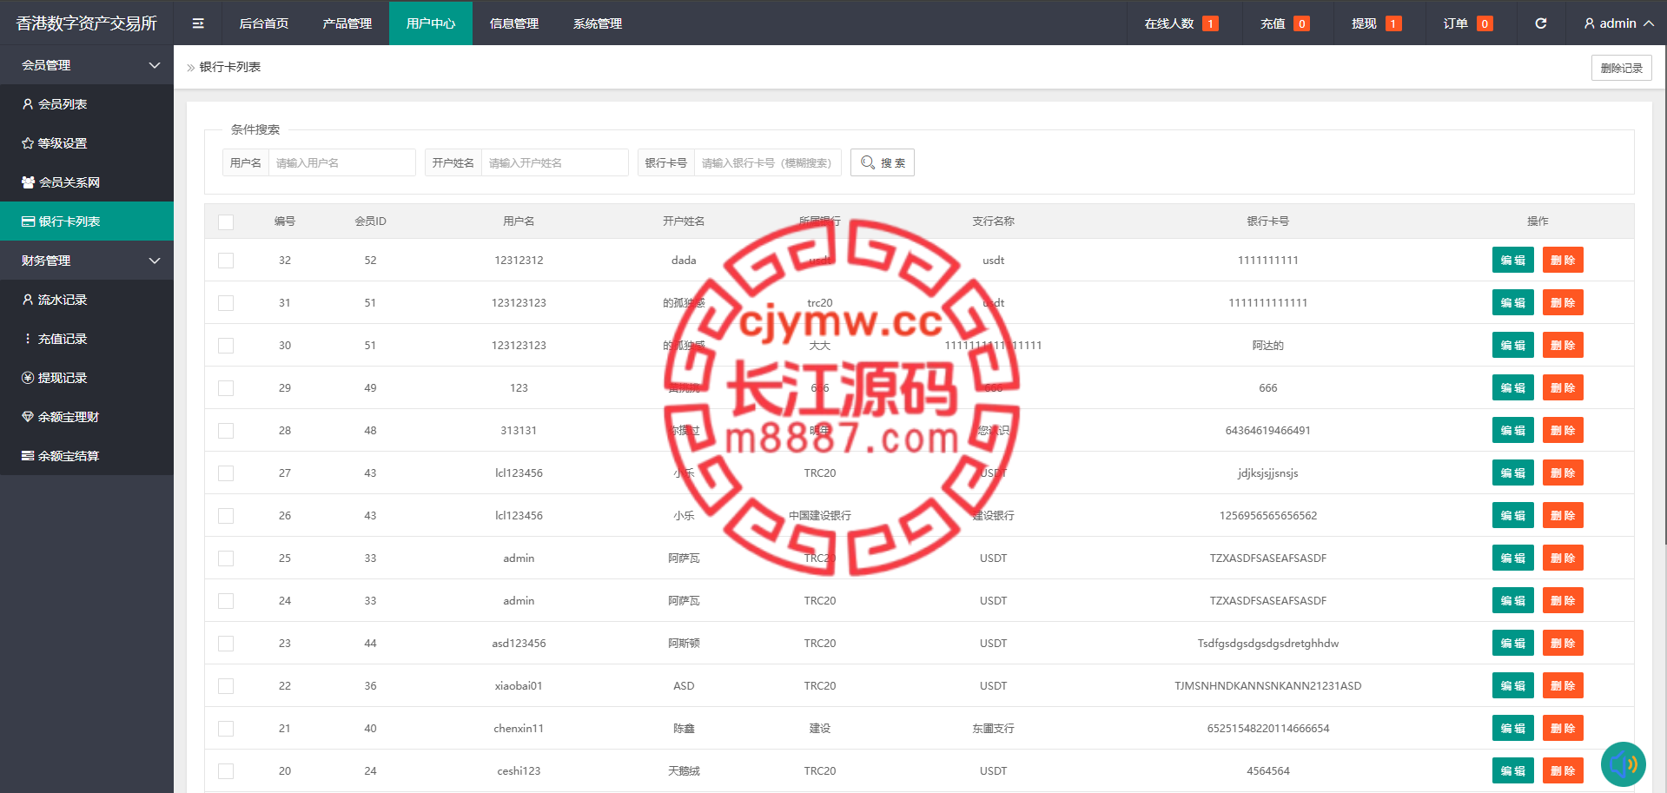Image resolution: width=1667 pixels, height=793 pixels.
Task: Click card number TJMSNHNDKANNSNKANN21231ASD
Action: (1268, 686)
